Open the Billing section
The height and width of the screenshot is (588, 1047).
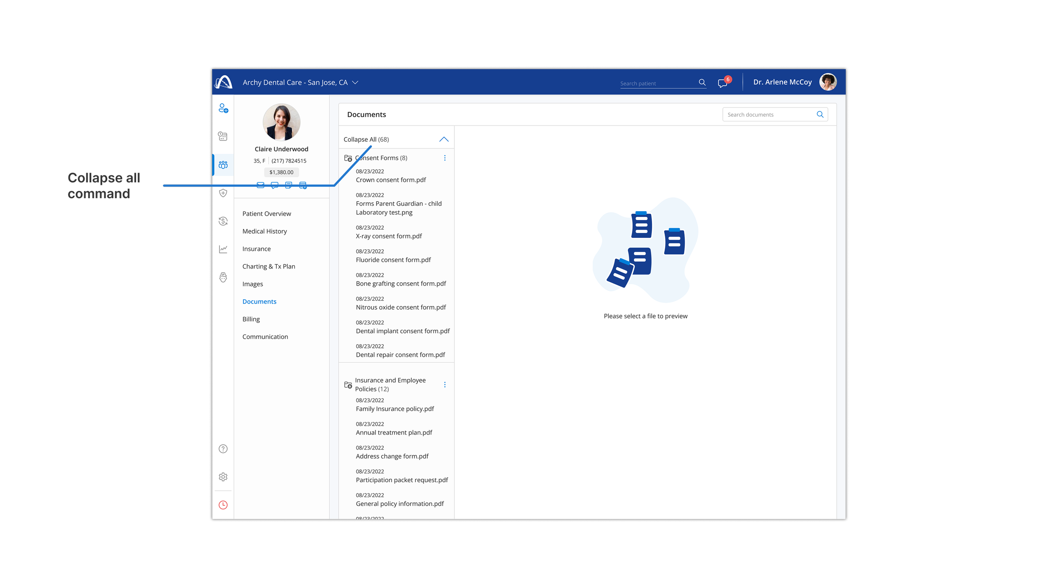(251, 319)
